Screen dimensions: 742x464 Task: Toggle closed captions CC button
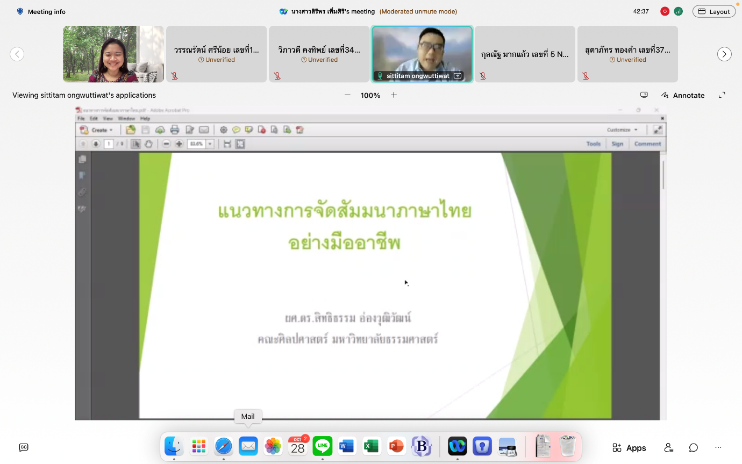(24, 447)
